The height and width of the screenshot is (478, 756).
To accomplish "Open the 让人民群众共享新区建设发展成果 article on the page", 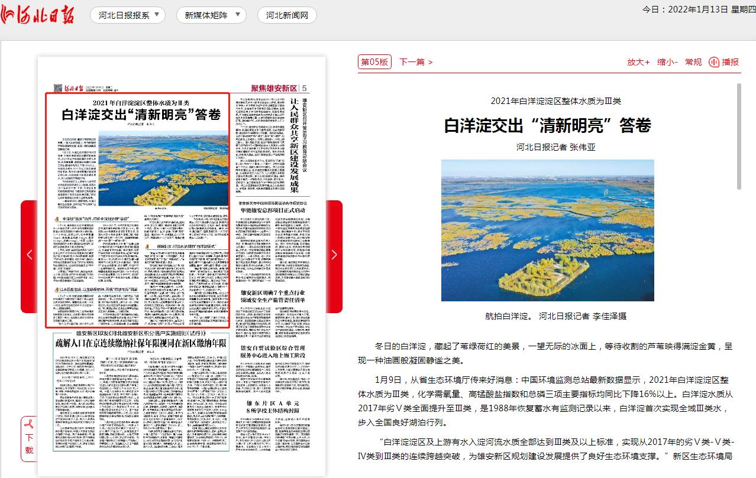I will pos(295,145).
